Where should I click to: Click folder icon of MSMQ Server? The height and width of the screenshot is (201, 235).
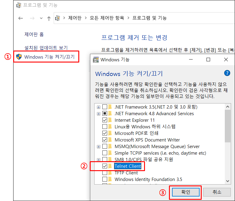[110, 146]
